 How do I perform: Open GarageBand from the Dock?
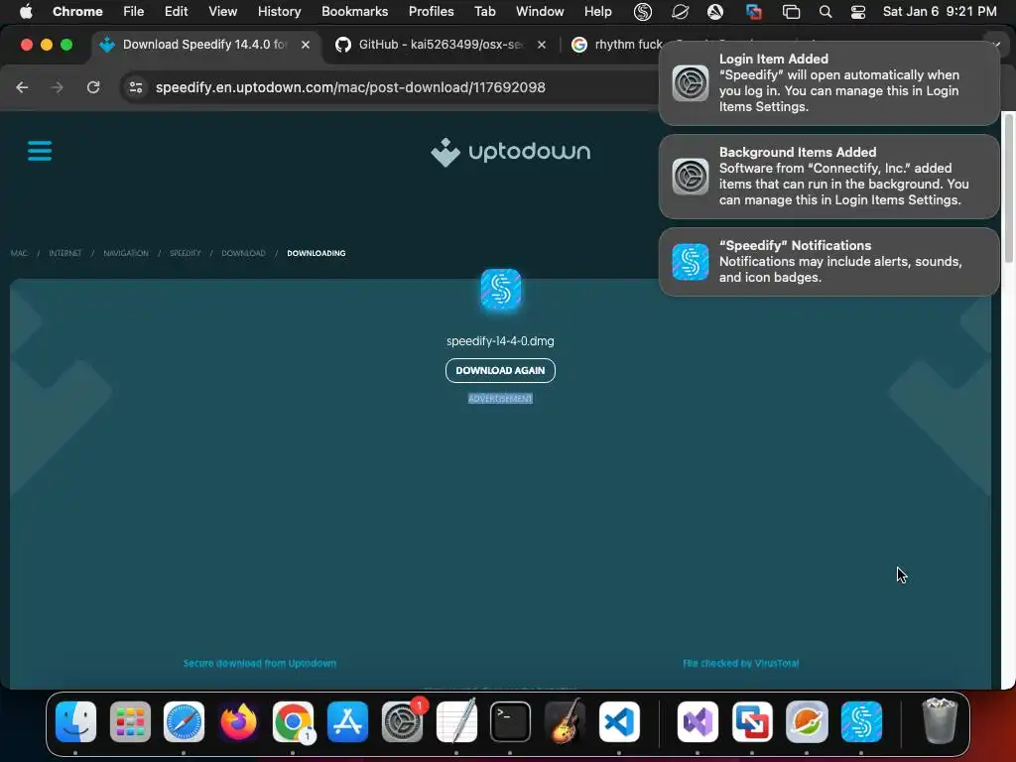click(x=565, y=722)
